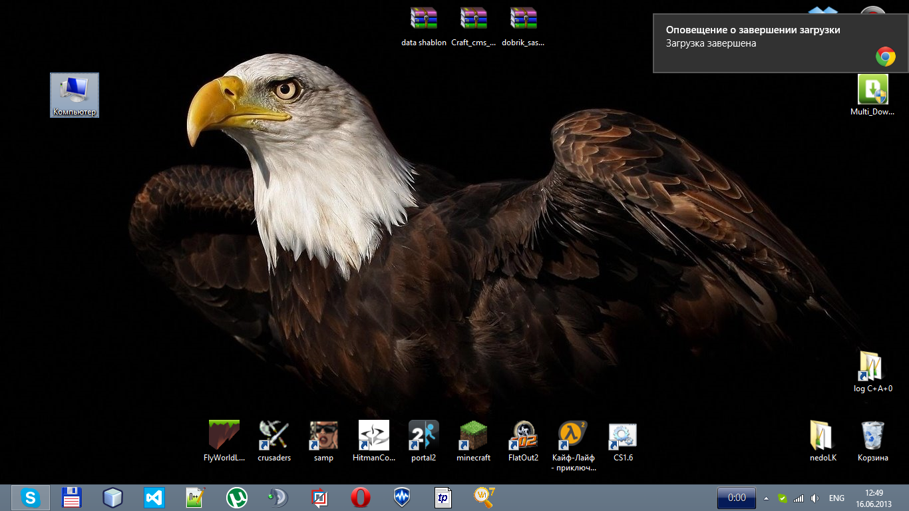The width and height of the screenshot is (909, 511).
Task: Open the magnifier W7 taskbar icon
Action: tap(484, 498)
